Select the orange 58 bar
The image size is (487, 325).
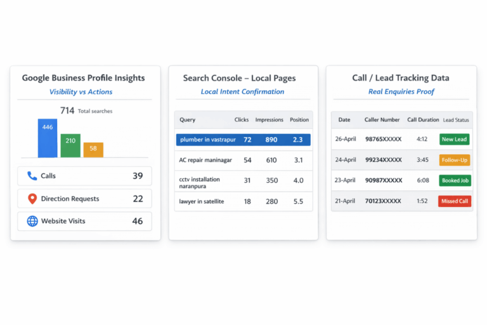93,150
